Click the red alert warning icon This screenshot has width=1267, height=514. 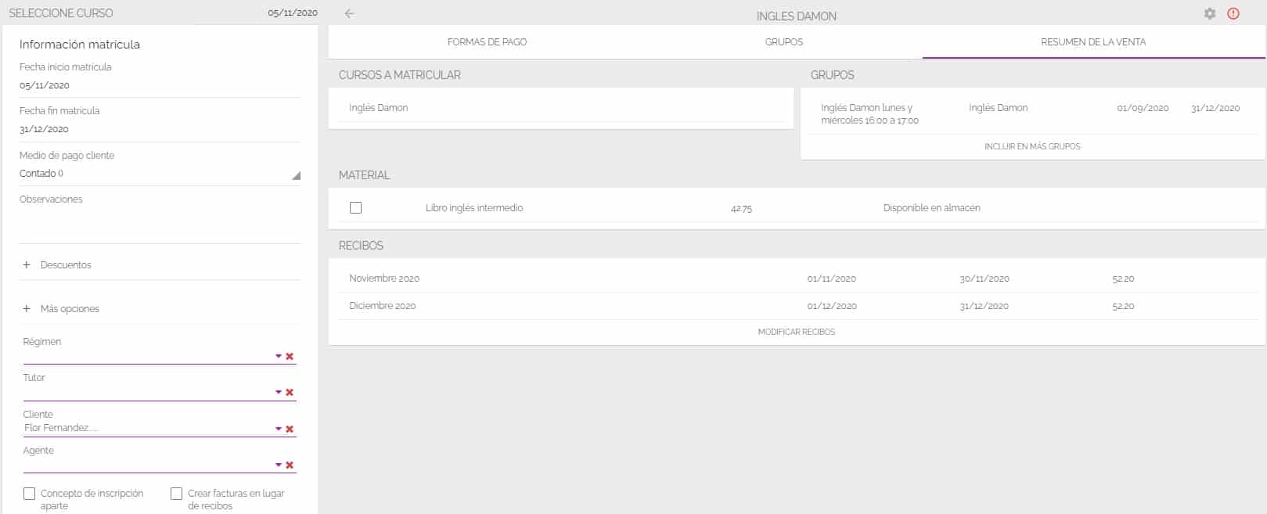(x=1233, y=13)
